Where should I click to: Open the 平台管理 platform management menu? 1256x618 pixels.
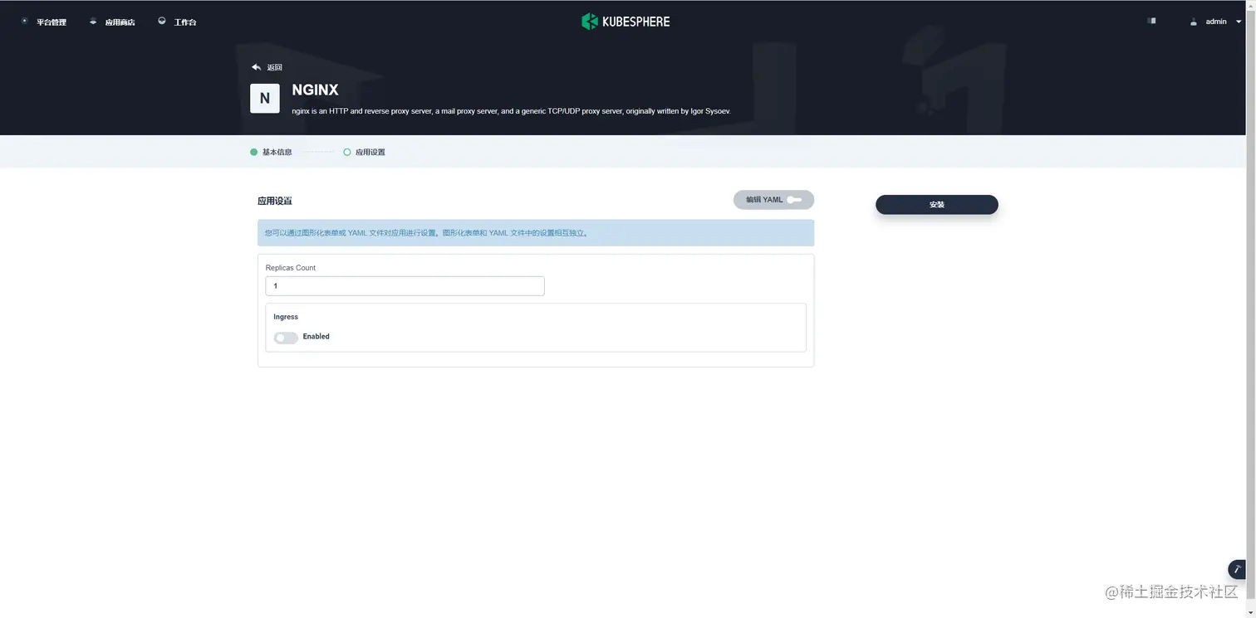[x=43, y=22]
